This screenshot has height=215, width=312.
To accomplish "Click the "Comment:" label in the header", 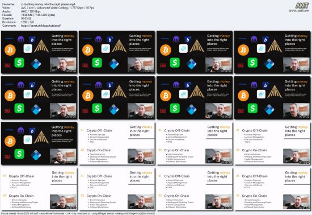I will (x=9, y=26).
